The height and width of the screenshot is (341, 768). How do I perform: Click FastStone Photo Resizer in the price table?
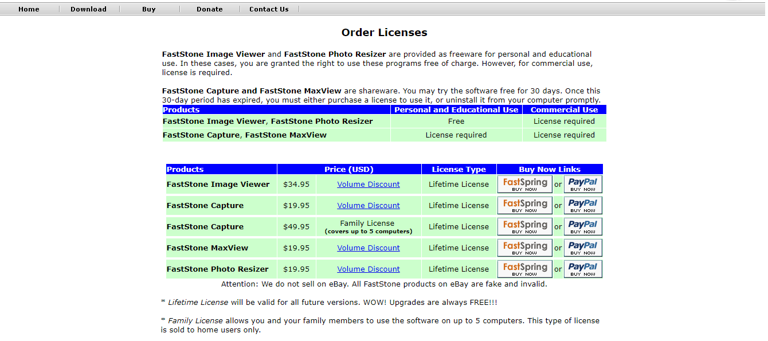coord(218,269)
